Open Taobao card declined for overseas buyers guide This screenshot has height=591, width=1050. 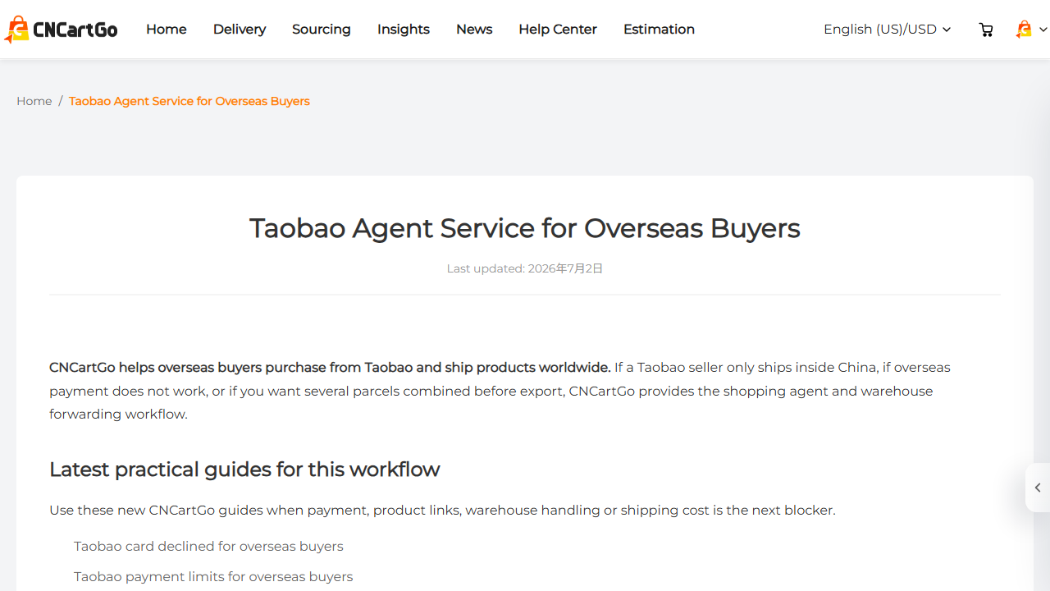pyautogui.click(x=208, y=546)
